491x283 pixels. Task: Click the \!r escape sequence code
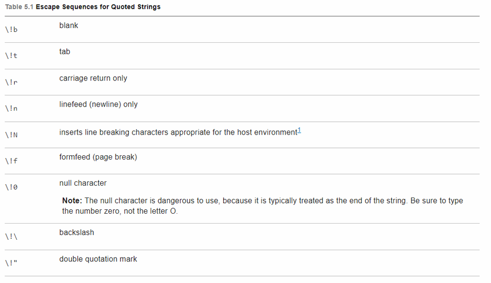click(x=12, y=82)
